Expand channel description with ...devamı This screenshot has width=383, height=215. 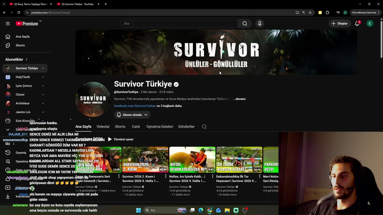point(239,99)
